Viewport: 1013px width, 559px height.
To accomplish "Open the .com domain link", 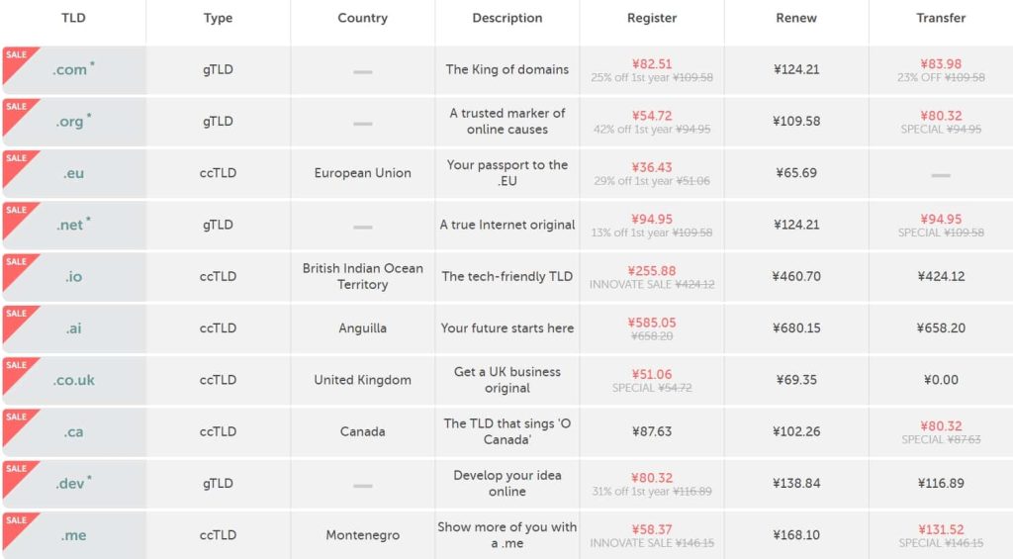I will 70,70.
